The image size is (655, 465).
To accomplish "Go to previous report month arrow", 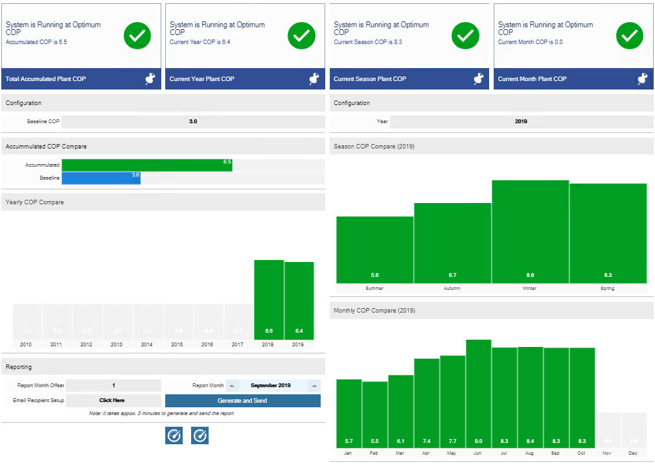I will coord(232,386).
